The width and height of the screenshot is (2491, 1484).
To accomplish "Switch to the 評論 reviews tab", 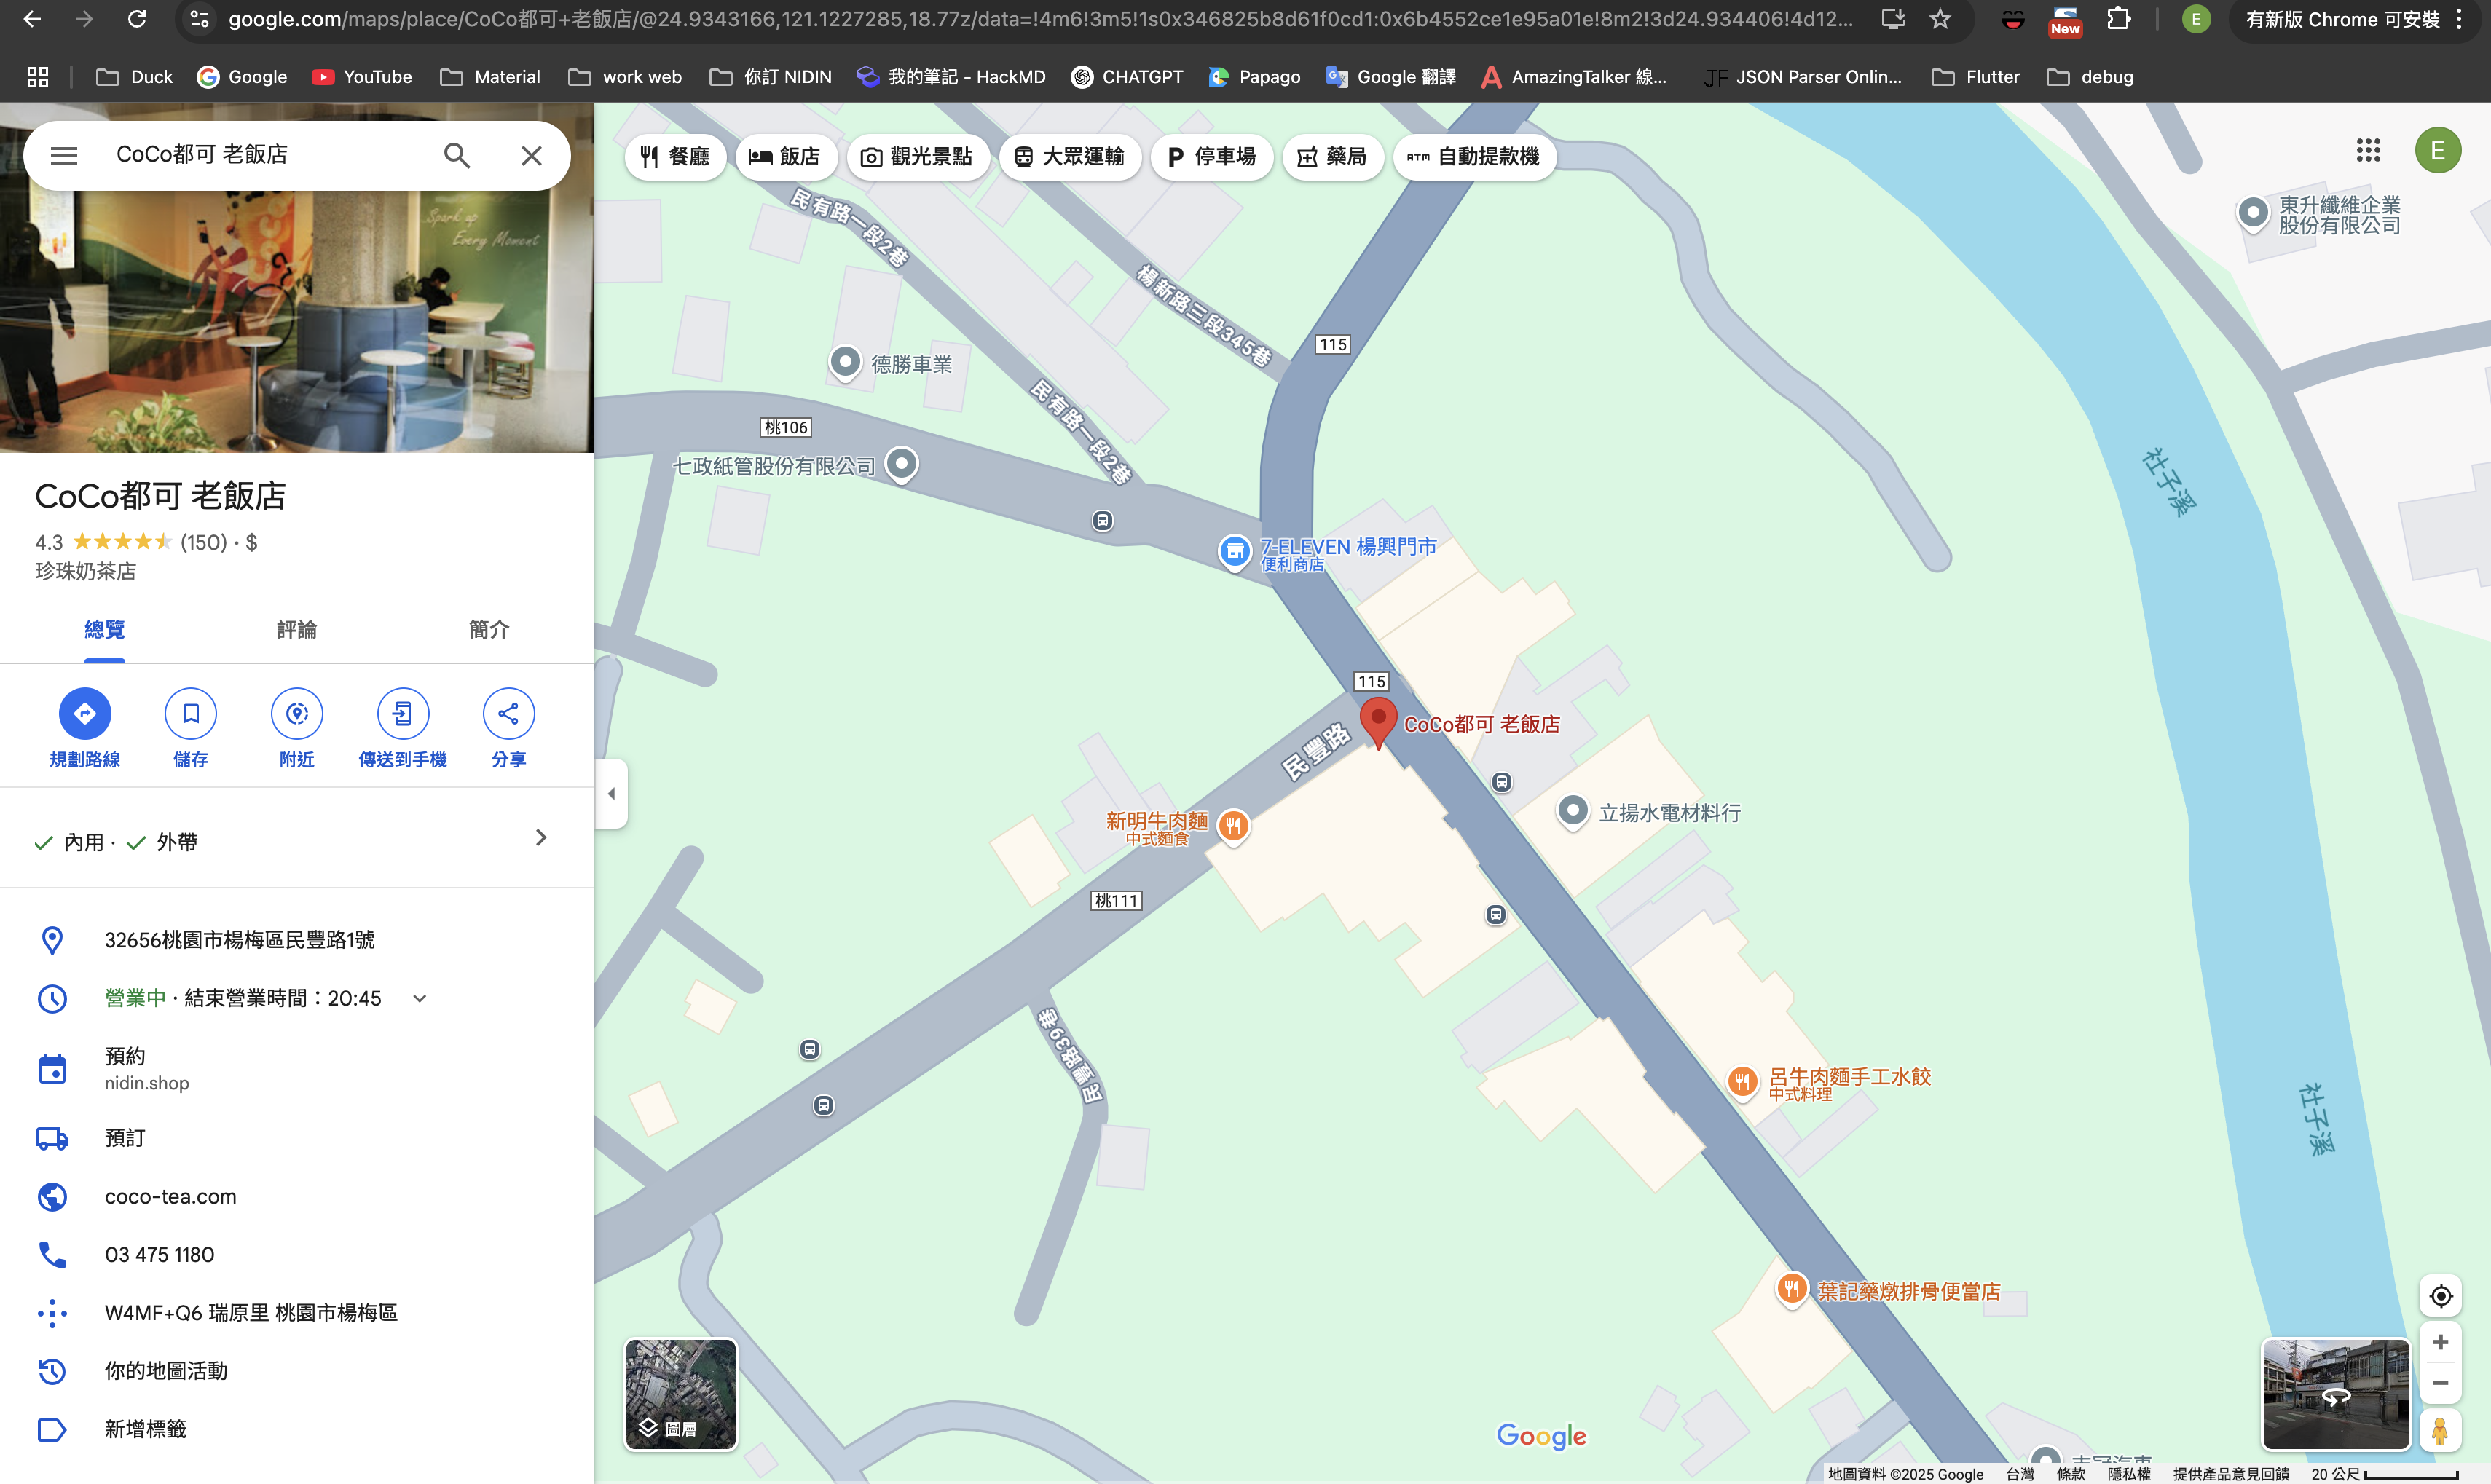I will 297,629.
